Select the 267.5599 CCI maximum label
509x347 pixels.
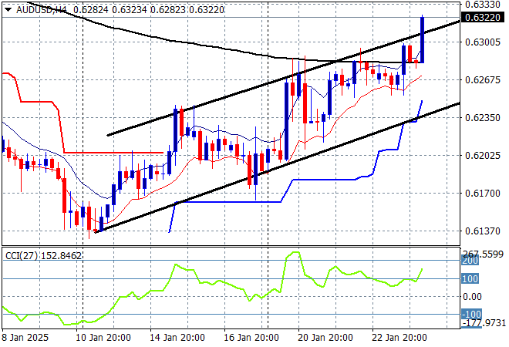pos(483,254)
